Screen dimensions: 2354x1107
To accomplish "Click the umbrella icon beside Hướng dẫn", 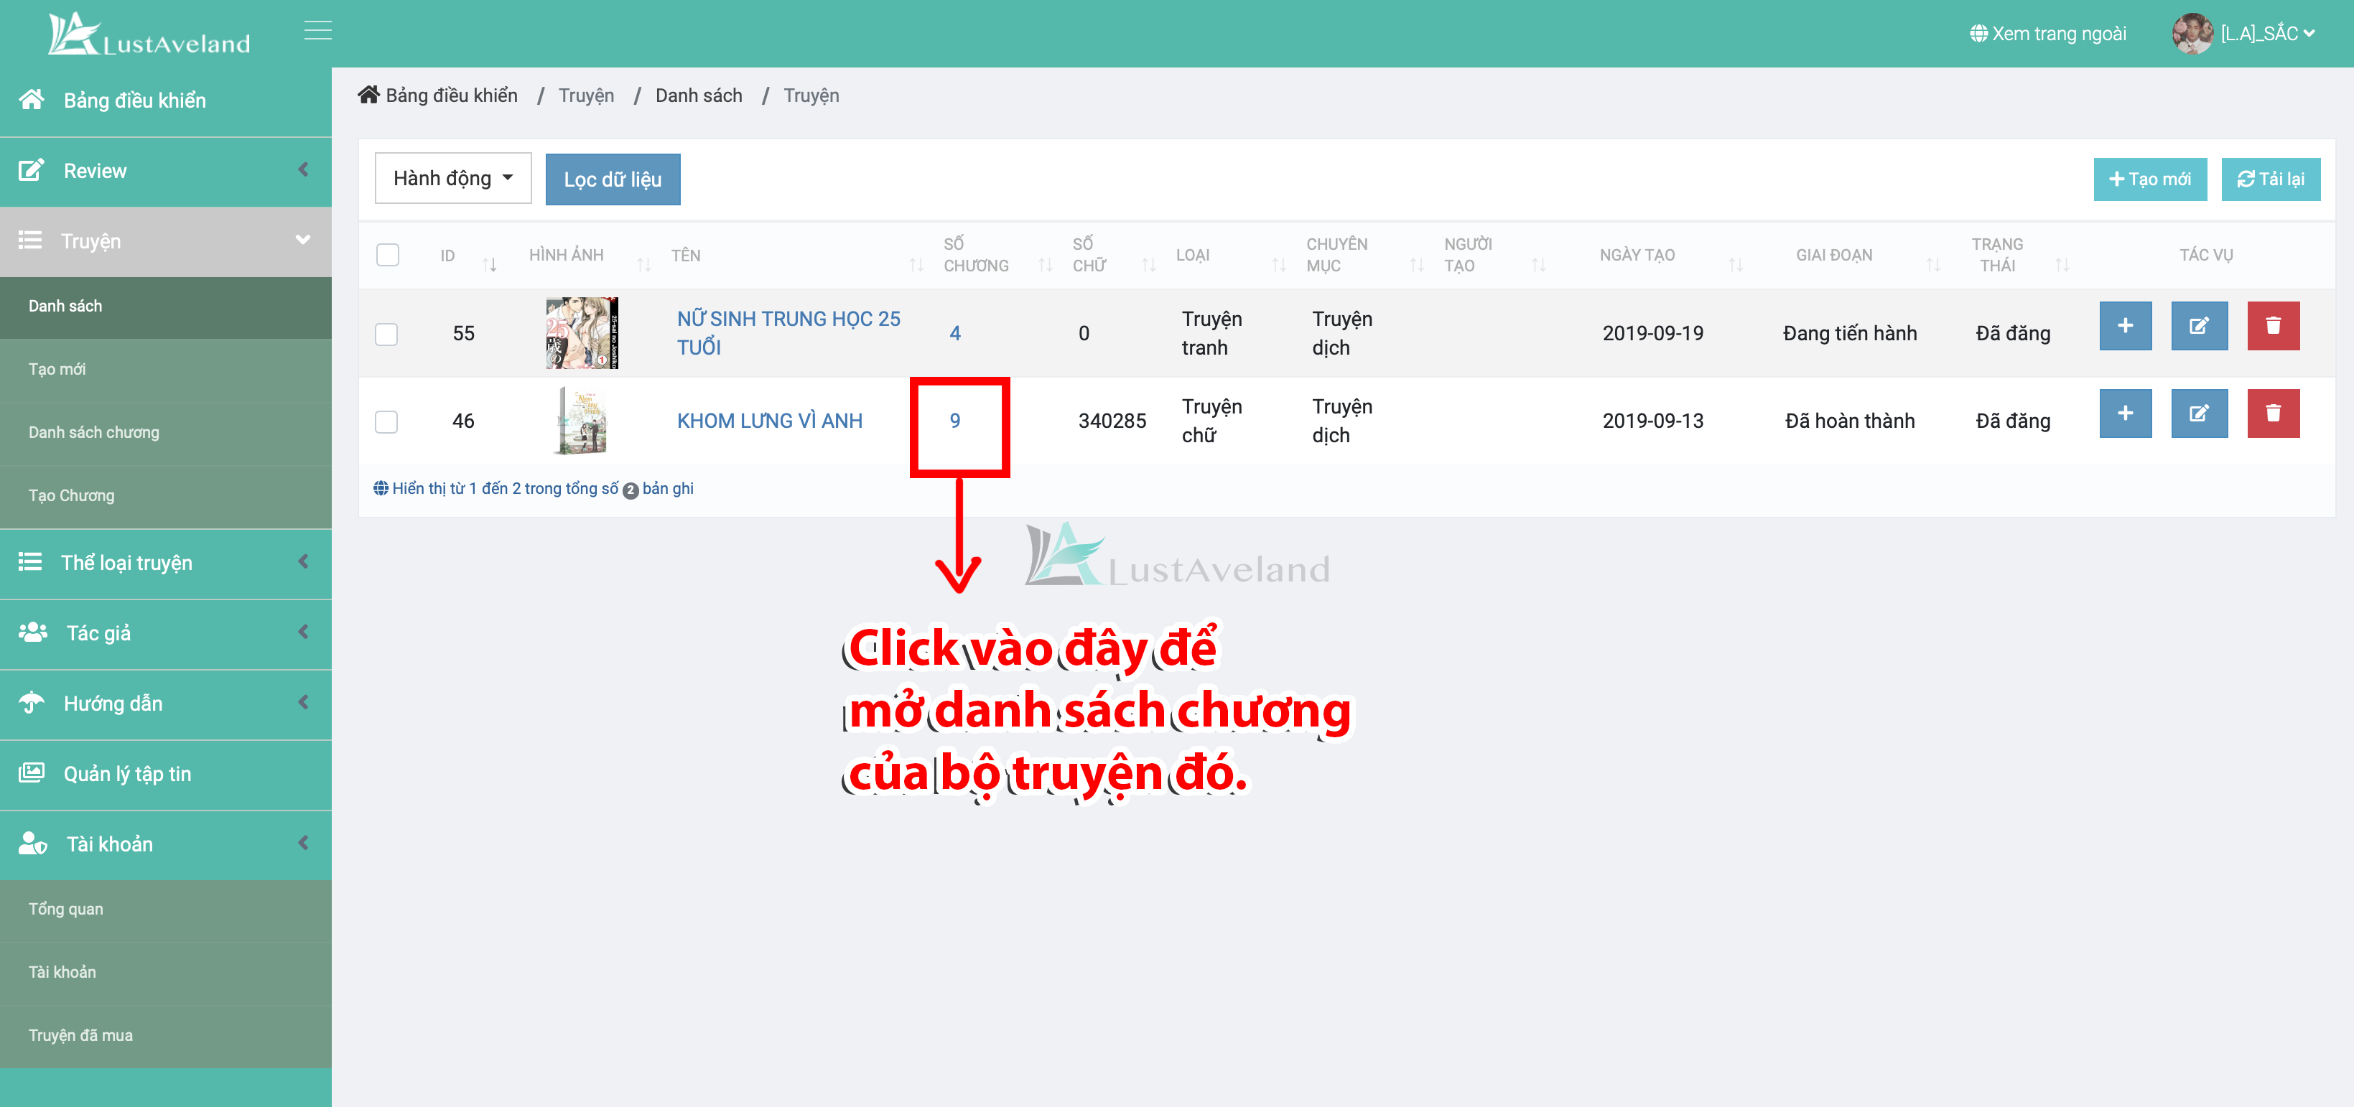I will pos(31,702).
